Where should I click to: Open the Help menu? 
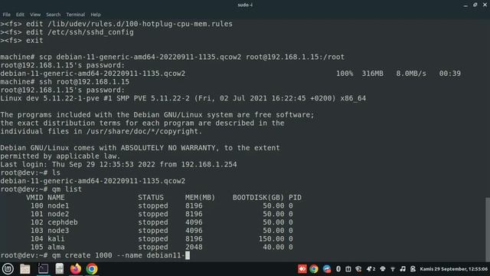(96, 15)
